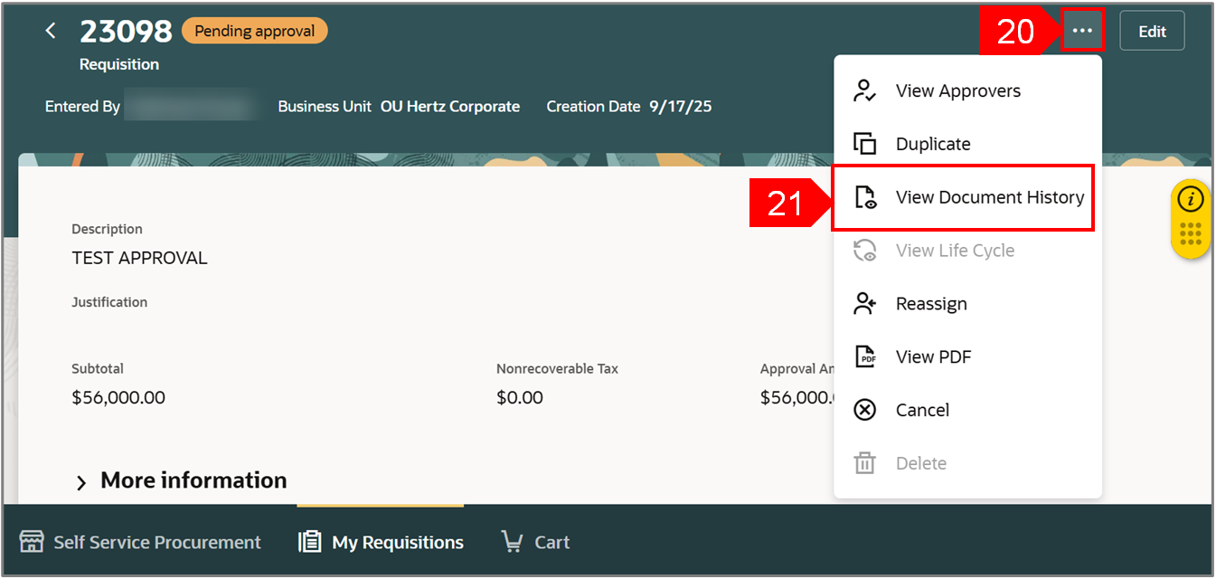The width and height of the screenshot is (1216, 579).
Task: Click the View Approvers person icon
Action: click(865, 90)
